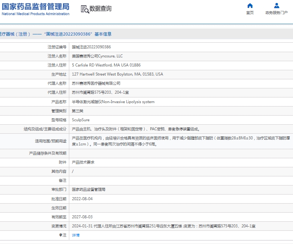The image size is (293, 244).
Task: Select management class 第三类 value
Action: [78, 111]
